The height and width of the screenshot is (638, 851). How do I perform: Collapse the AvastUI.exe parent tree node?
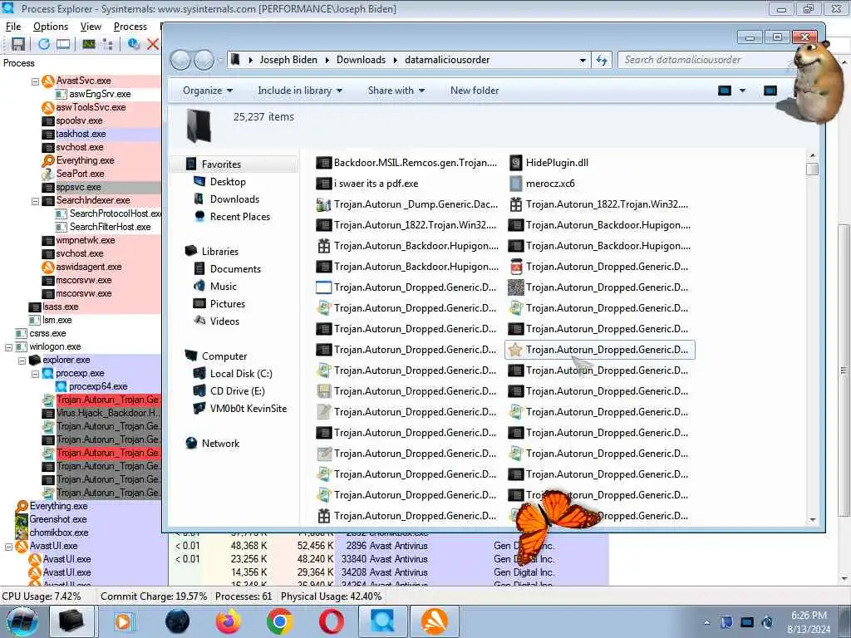[x=8, y=547]
